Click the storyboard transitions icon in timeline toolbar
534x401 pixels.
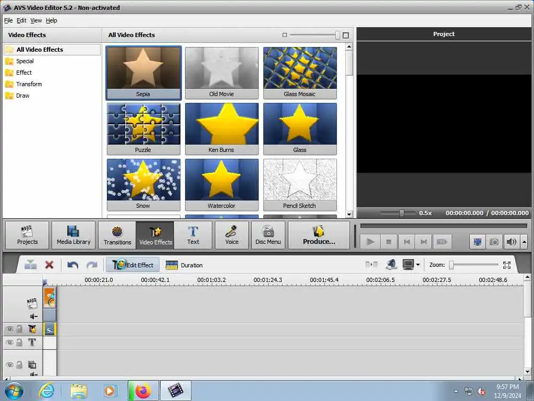click(371, 265)
